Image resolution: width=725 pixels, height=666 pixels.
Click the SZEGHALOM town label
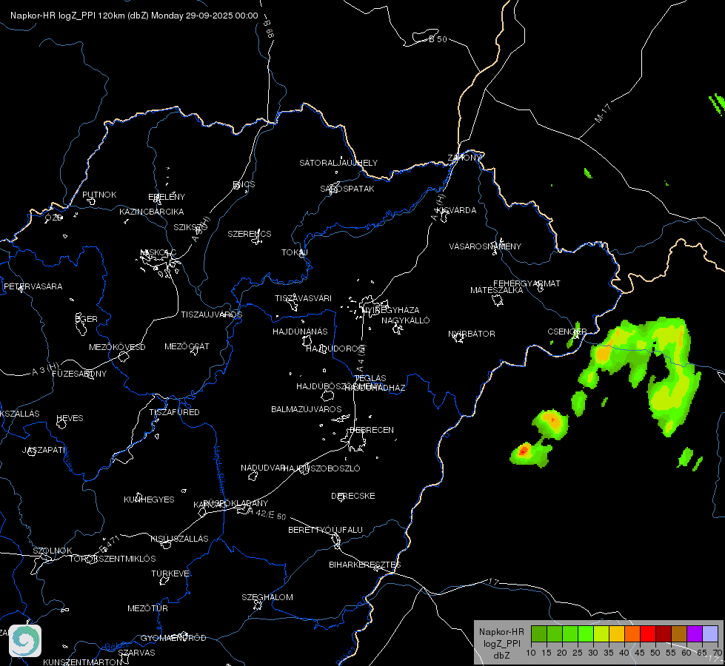click(267, 597)
